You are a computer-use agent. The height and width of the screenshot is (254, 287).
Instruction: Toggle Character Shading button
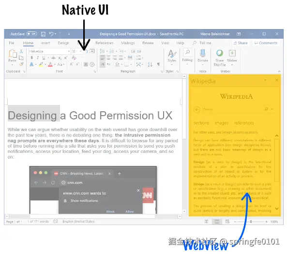click(86, 64)
